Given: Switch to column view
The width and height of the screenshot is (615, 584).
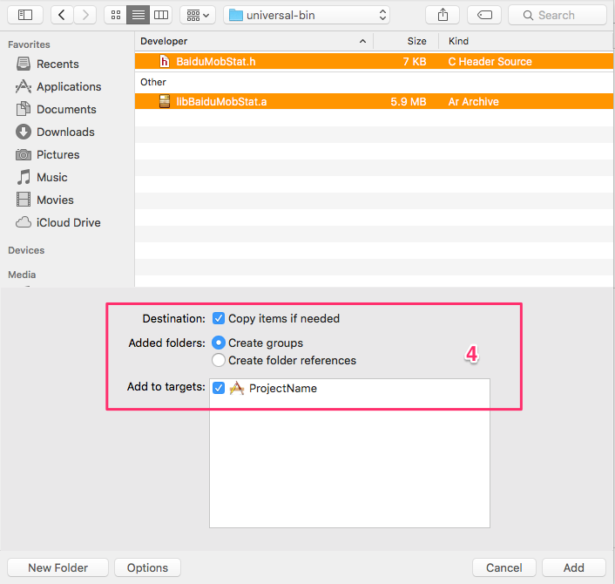Looking at the screenshot, I should (x=161, y=16).
